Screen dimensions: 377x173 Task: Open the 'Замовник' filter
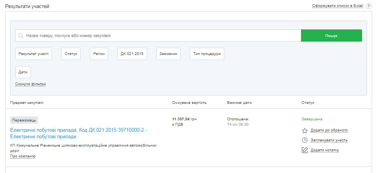[168, 54]
